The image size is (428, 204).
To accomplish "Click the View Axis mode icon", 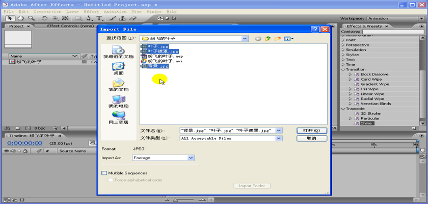I will point(174,18).
